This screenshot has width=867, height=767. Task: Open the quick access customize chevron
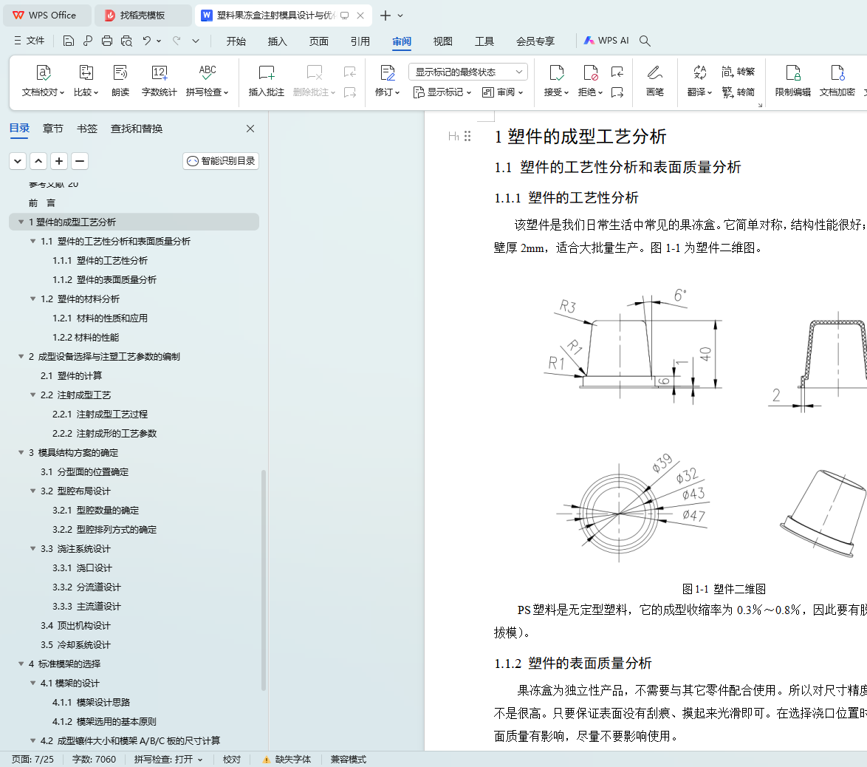[x=196, y=41]
